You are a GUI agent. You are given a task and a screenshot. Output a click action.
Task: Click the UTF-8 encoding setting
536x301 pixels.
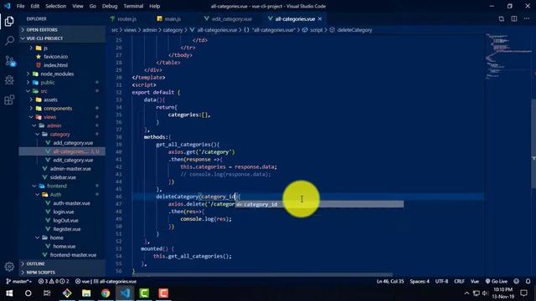[x=441, y=281]
